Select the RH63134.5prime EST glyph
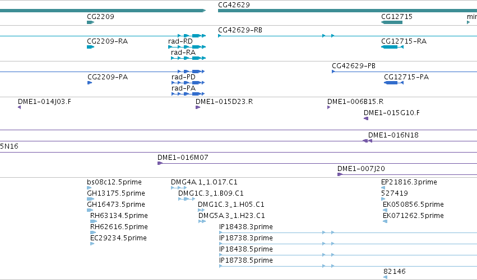477x280 pixels. click(94, 222)
